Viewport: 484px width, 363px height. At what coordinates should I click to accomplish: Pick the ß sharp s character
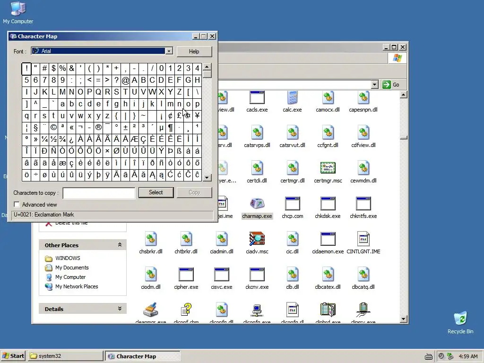point(179,151)
